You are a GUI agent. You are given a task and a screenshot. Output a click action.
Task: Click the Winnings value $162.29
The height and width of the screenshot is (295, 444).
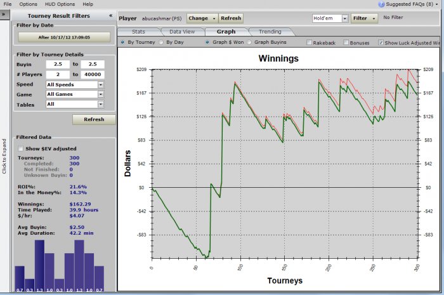80,204
